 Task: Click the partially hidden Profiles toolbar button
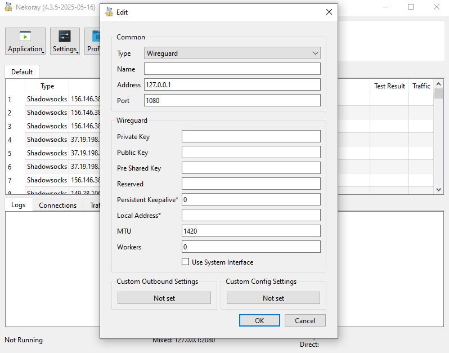[92, 41]
